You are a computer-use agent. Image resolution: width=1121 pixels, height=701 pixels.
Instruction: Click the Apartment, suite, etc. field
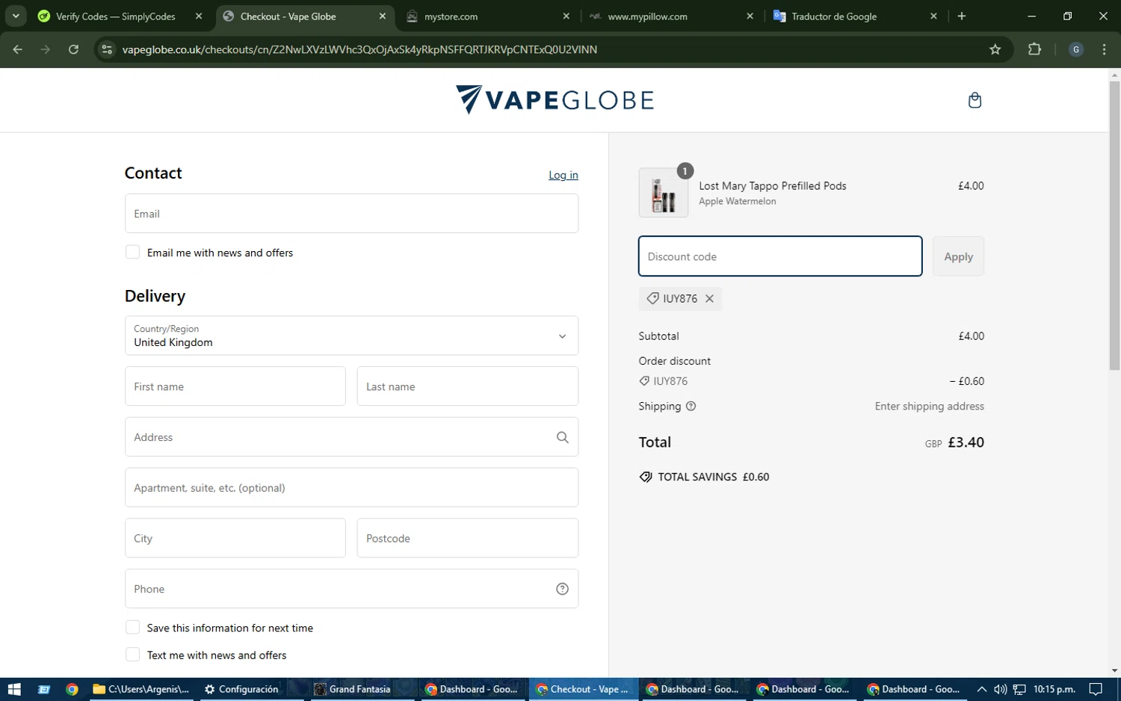point(351,487)
